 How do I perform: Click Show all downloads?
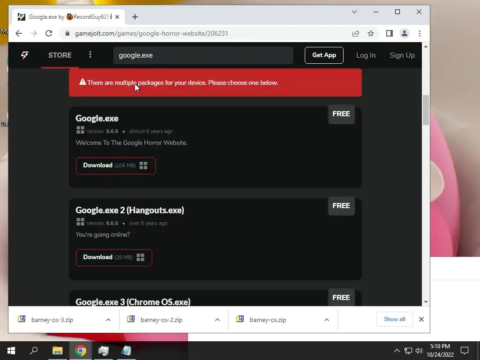click(394, 319)
